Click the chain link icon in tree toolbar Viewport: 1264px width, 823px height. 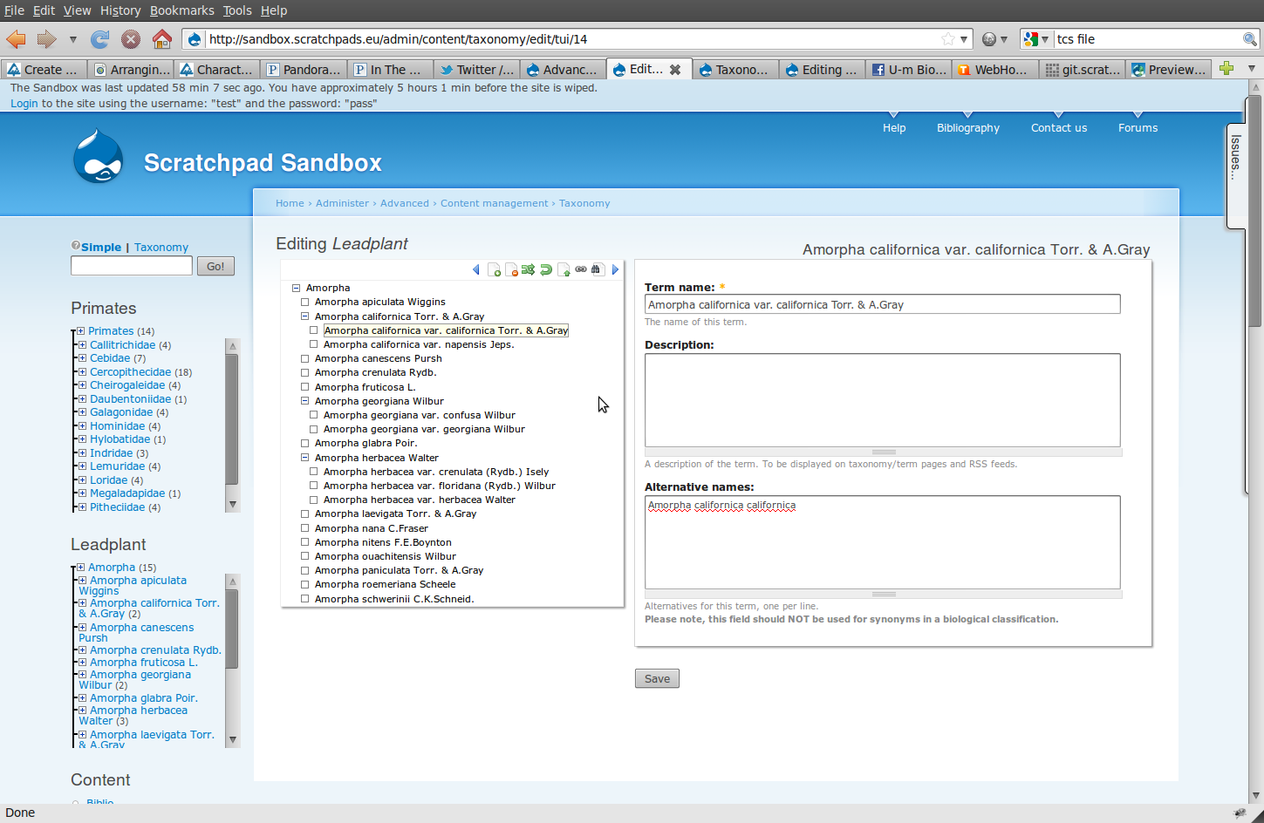pos(581,269)
